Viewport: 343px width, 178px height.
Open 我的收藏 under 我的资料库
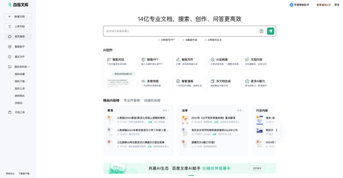click(x=20, y=74)
